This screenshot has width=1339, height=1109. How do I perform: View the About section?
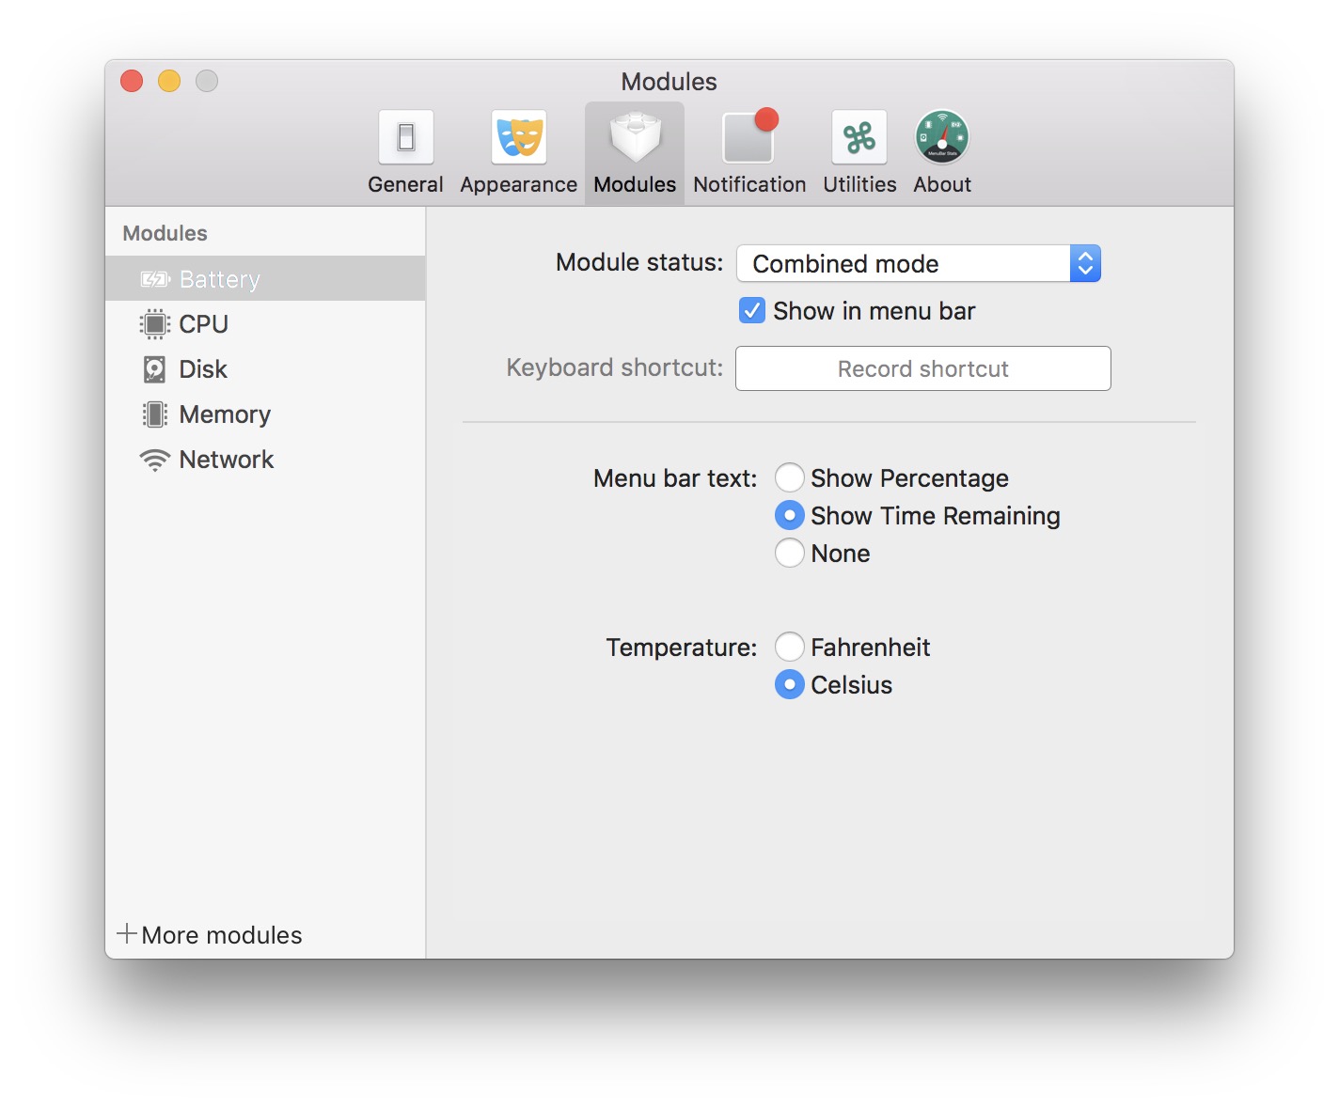(940, 150)
